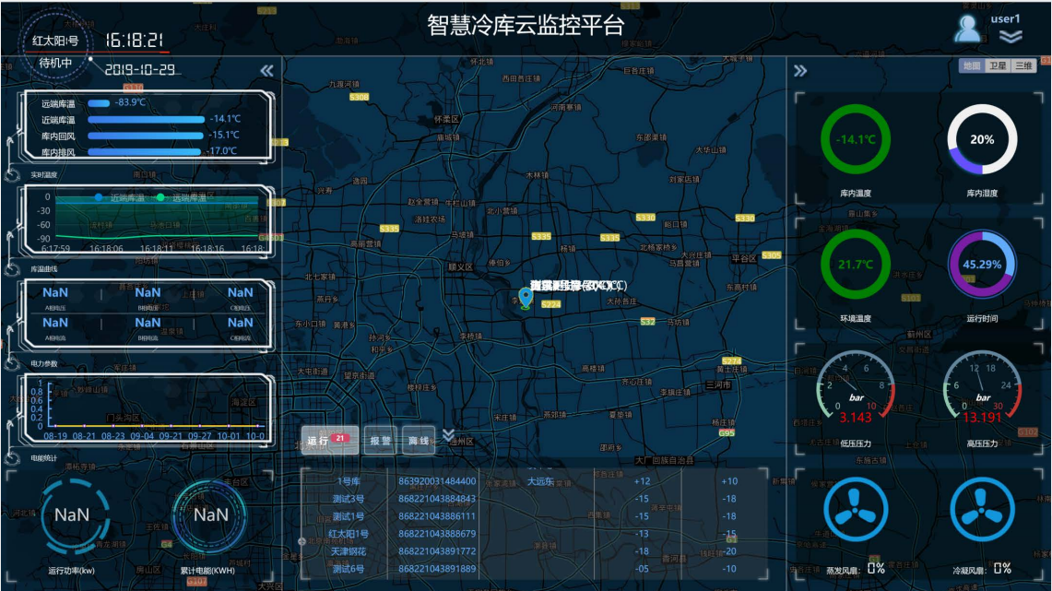Collapse the device list using chevron beside 离线
The width and height of the screenshot is (1052, 591).
point(448,436)
